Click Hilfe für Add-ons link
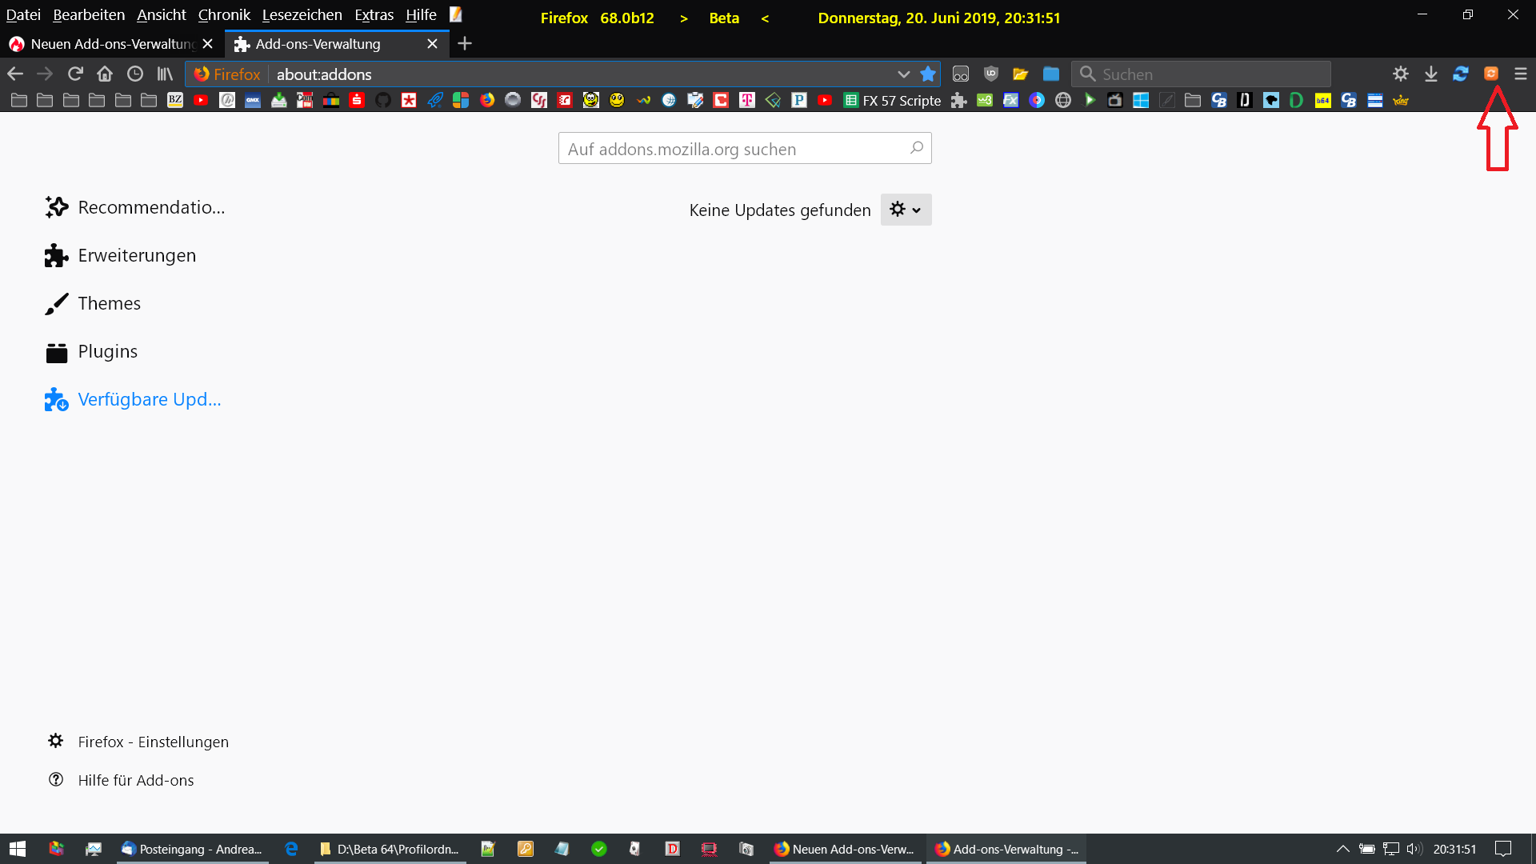The image size is (1536, 864). click(x=136, y=780)
